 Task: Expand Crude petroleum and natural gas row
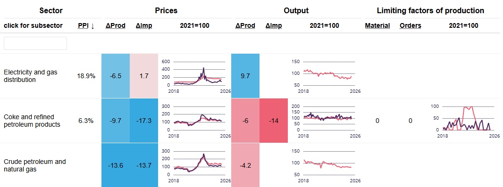[x=34, y=165]
